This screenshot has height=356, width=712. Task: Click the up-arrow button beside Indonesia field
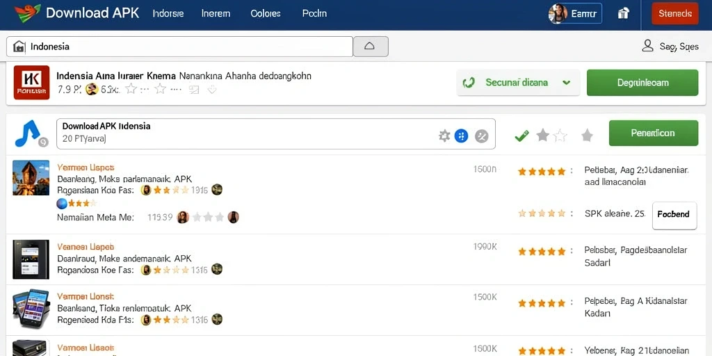pyautogui.click(x=371, y=47)
